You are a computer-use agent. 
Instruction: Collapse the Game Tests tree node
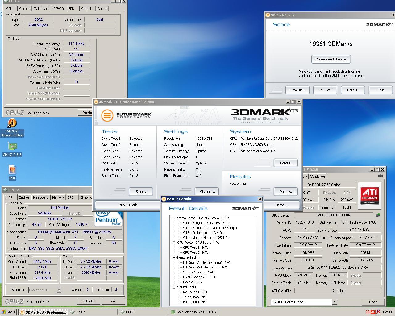click(x=174, y=218)
